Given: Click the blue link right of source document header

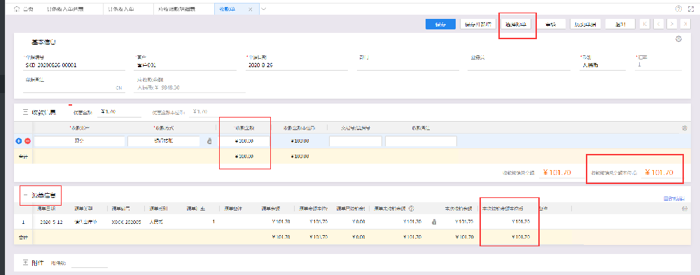Looking at the screenshot, I should (x=674, y=199).
